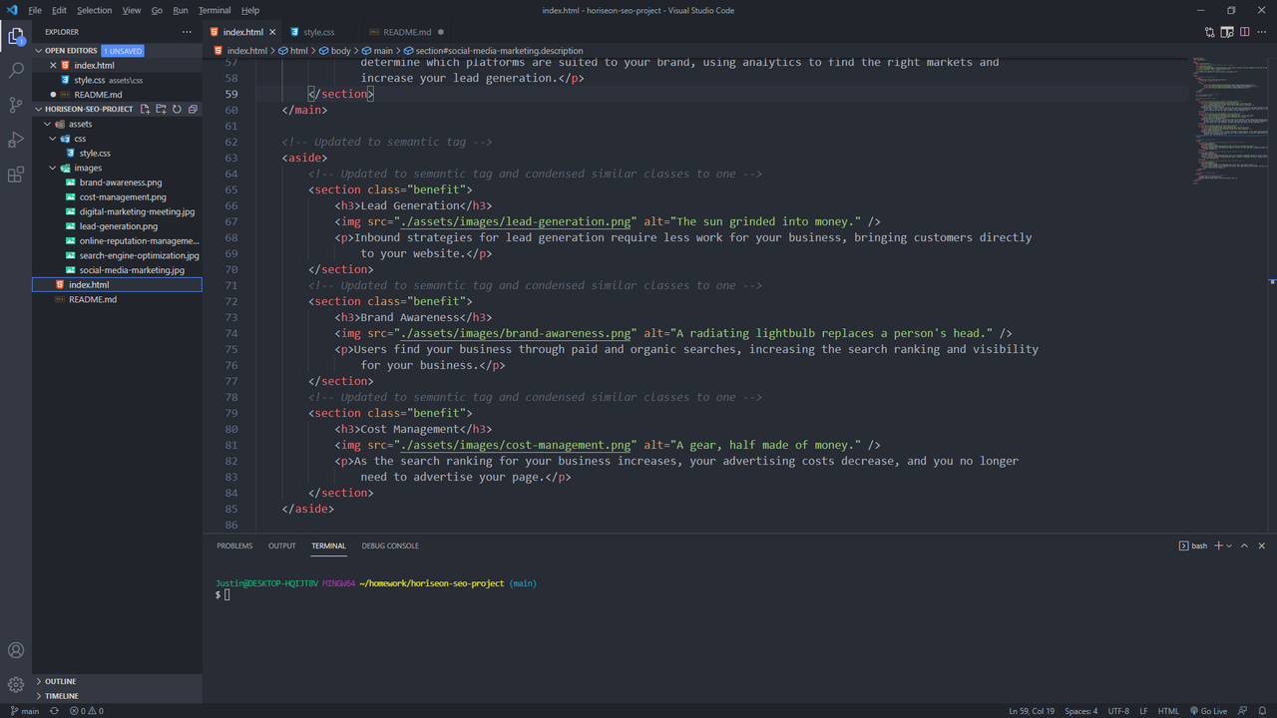1277x718 pixels.
Task: Open the Edit menu
Action: pos(59,10)
